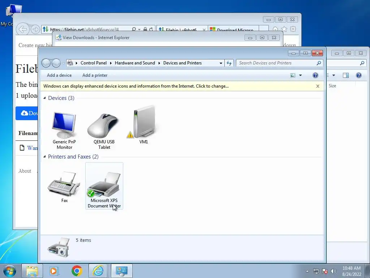Refresh the page in Internet Explorer
The image size is (370, 278).
pos(151,29)
